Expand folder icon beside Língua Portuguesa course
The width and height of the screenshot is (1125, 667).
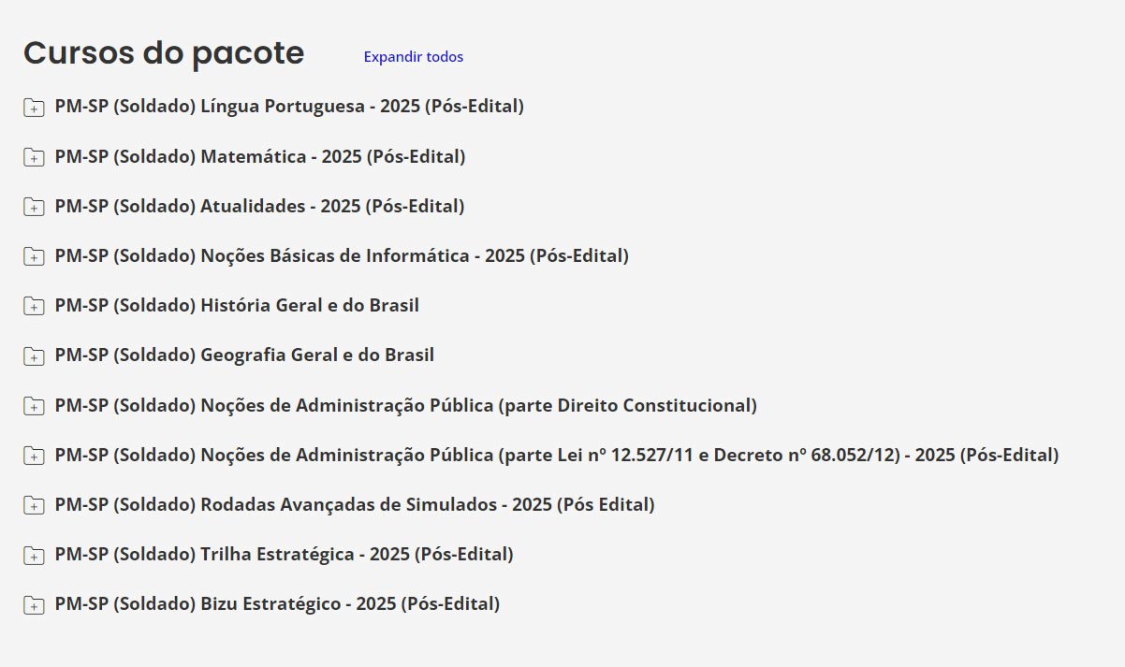pos(34,108)
